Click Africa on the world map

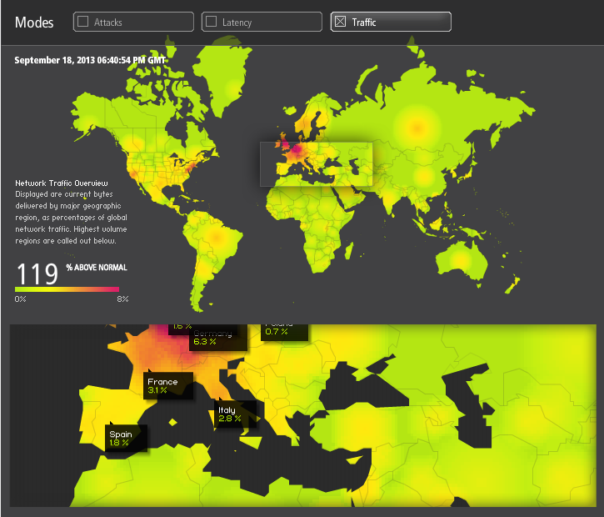point(307,218)
